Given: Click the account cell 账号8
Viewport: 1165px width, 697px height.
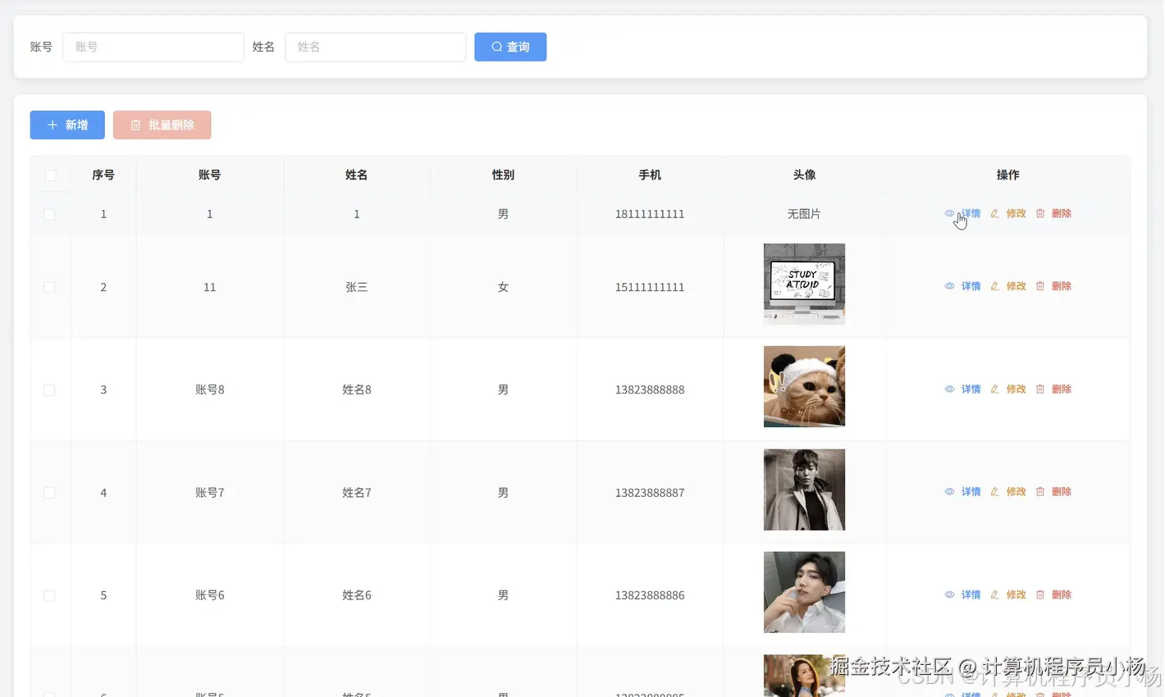Looking at the screenshot, I should 210,389.
